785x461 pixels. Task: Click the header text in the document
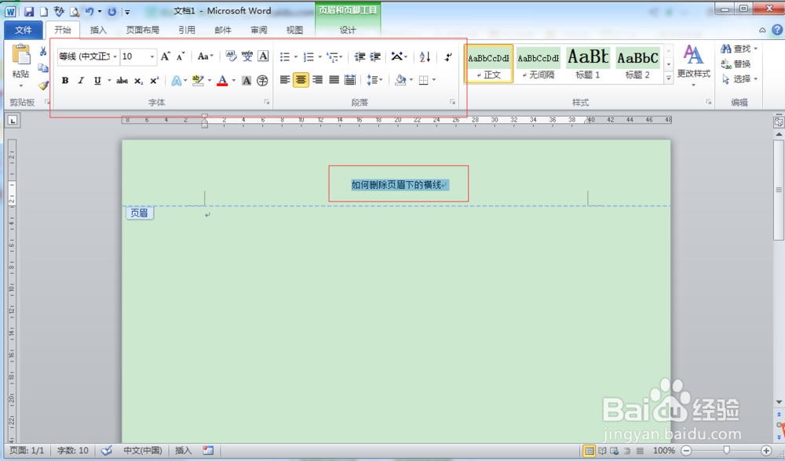click(396, 185)
